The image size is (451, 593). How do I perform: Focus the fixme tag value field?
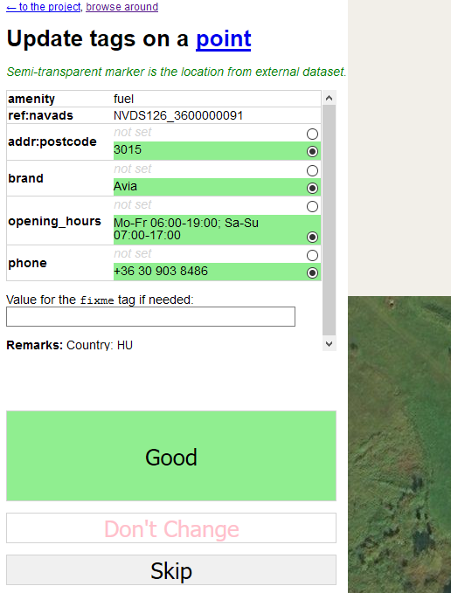click(x=150, y=316)
